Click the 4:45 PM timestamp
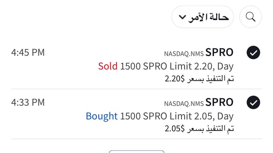The image size is (273, 153). click(x=28, y=53)
